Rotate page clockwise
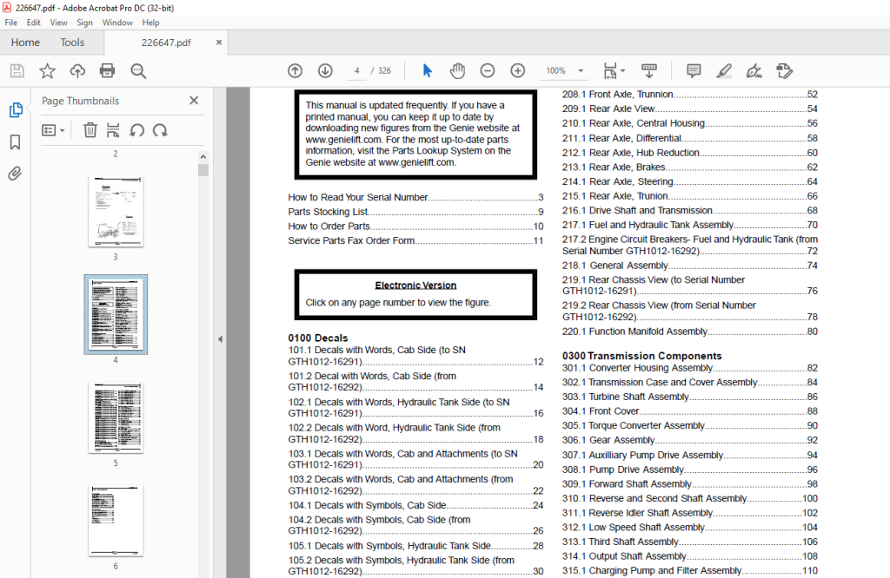890x578 pixels. [160, 130]
